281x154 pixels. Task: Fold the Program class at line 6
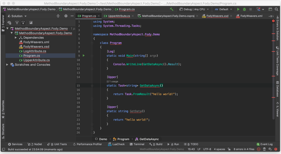point(92,43)
